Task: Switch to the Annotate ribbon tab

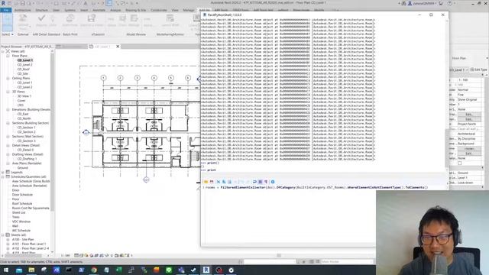Action: (x=99, y=10)
